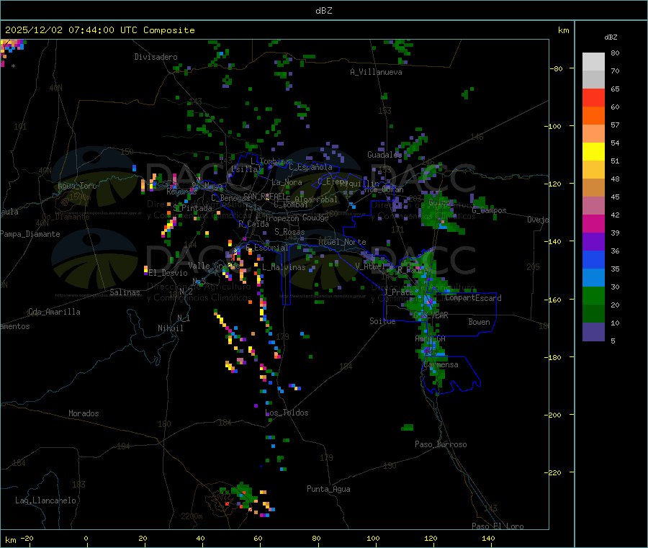The height and width of the screenshot is (548, 648).
Task: Click the 120 km horizontal axis tick
Action: pos(431,538)
